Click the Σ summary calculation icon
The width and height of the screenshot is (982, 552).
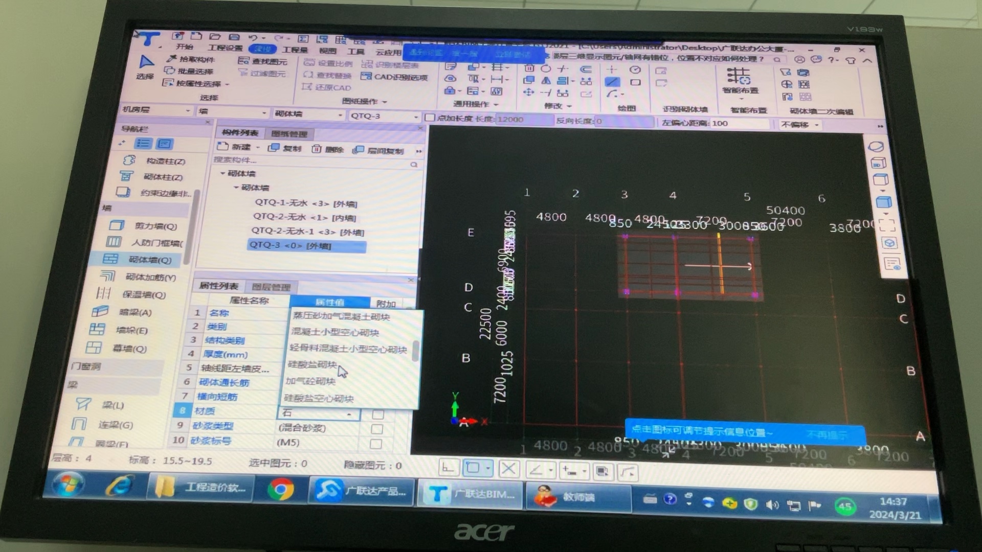[x=303, y=39]
